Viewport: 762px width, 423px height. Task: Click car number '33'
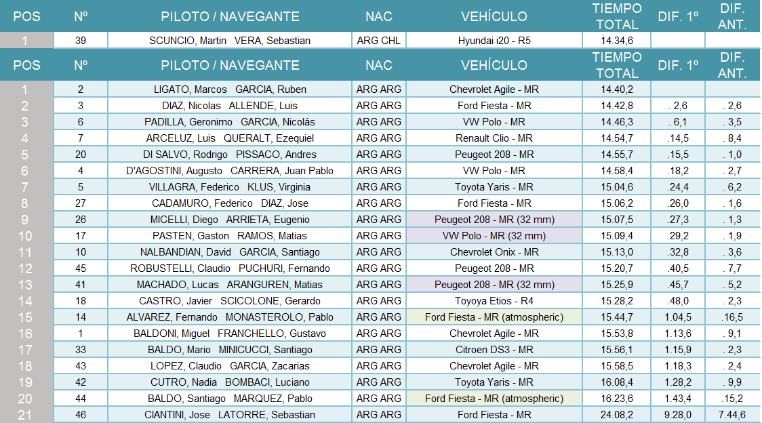(x=81, y=350)
